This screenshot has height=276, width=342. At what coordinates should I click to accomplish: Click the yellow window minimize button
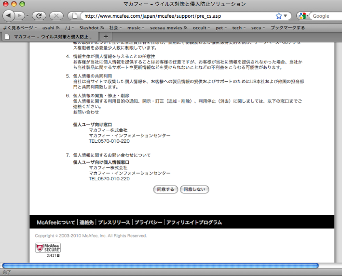14,4
